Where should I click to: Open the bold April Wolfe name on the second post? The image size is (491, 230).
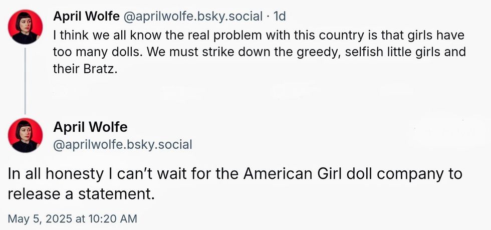90,127
